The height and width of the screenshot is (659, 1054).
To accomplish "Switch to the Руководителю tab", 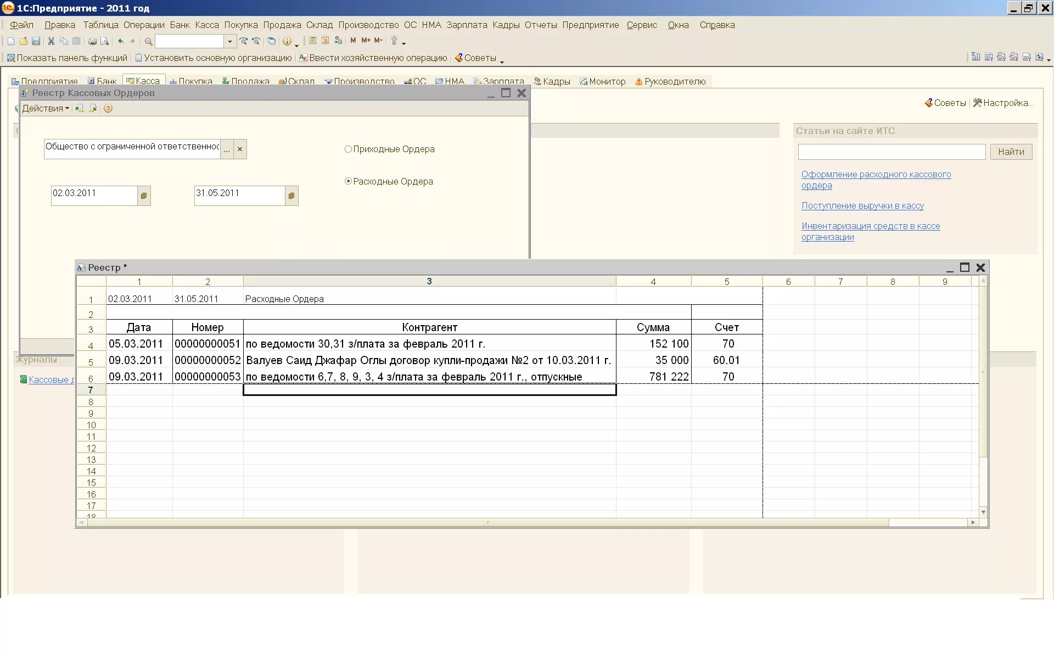I will (670, 82).
